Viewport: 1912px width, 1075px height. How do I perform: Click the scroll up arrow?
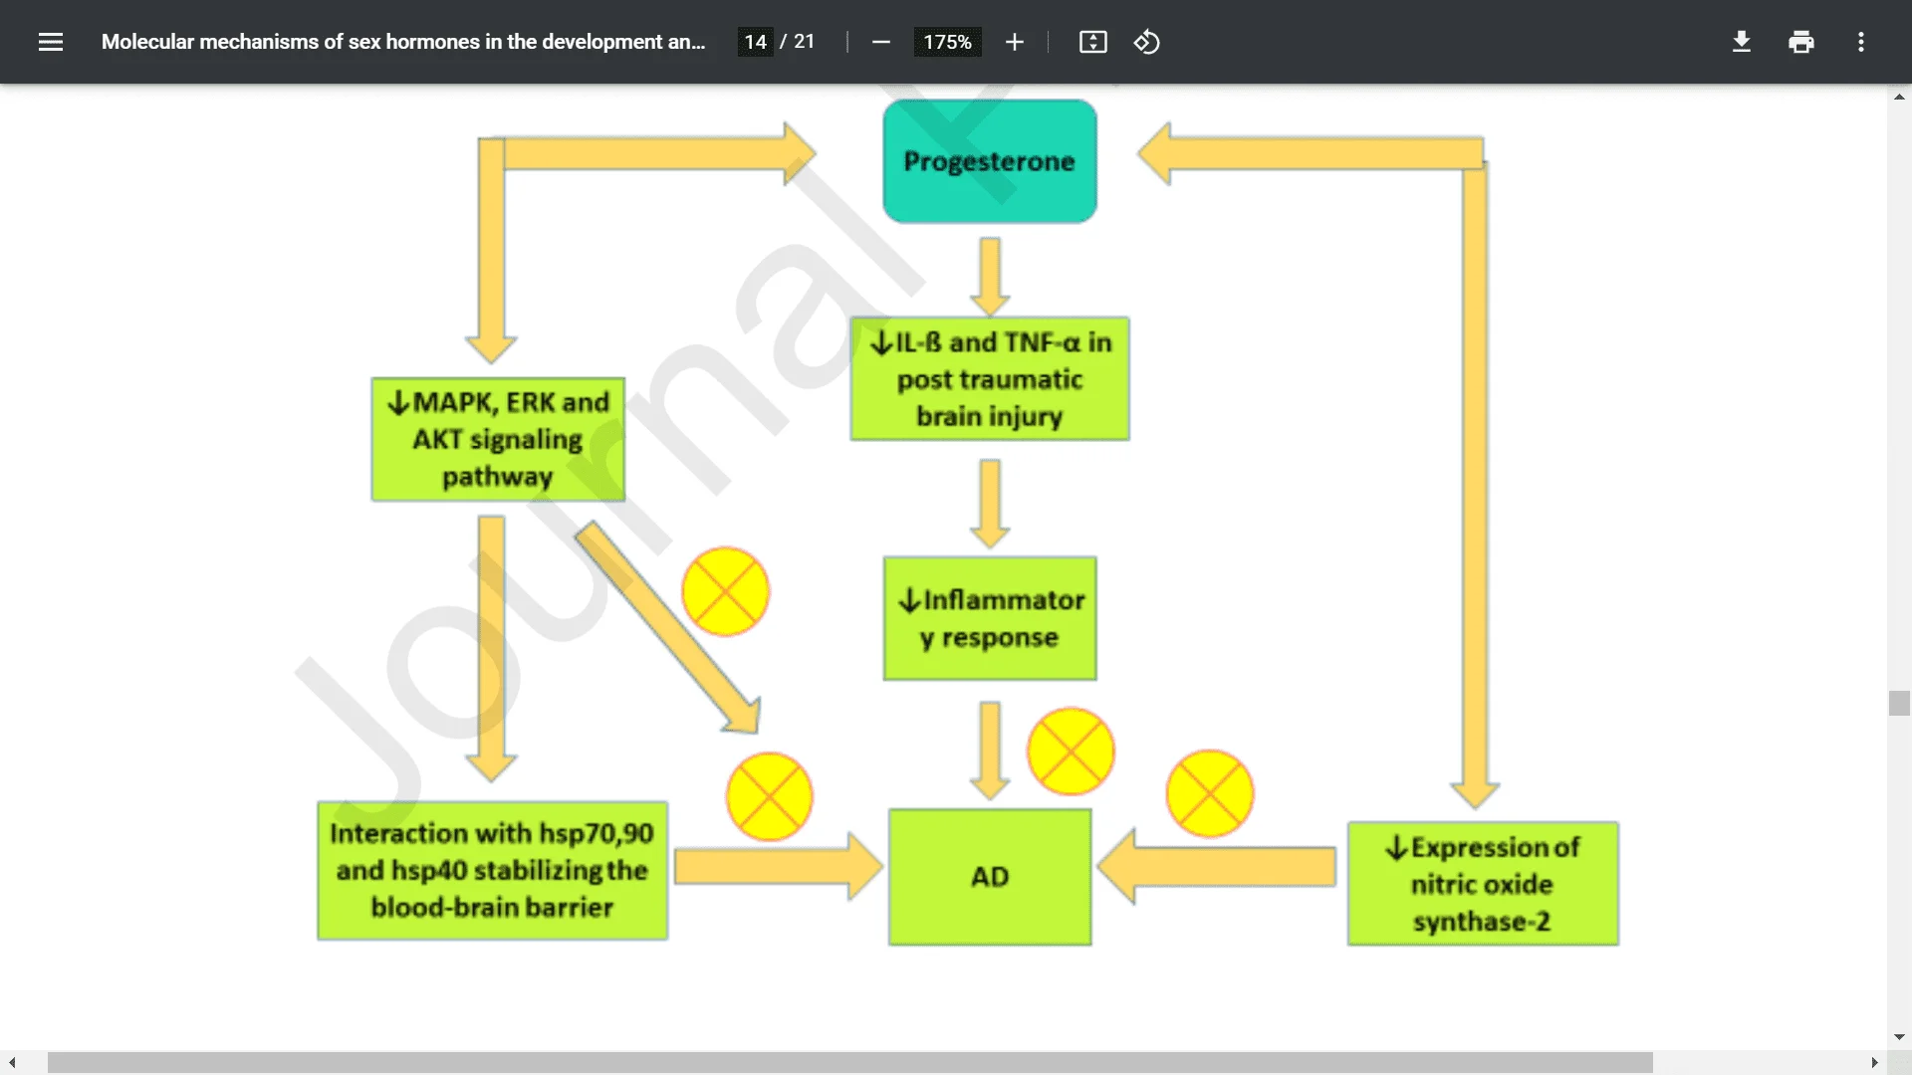point(1899,97)
